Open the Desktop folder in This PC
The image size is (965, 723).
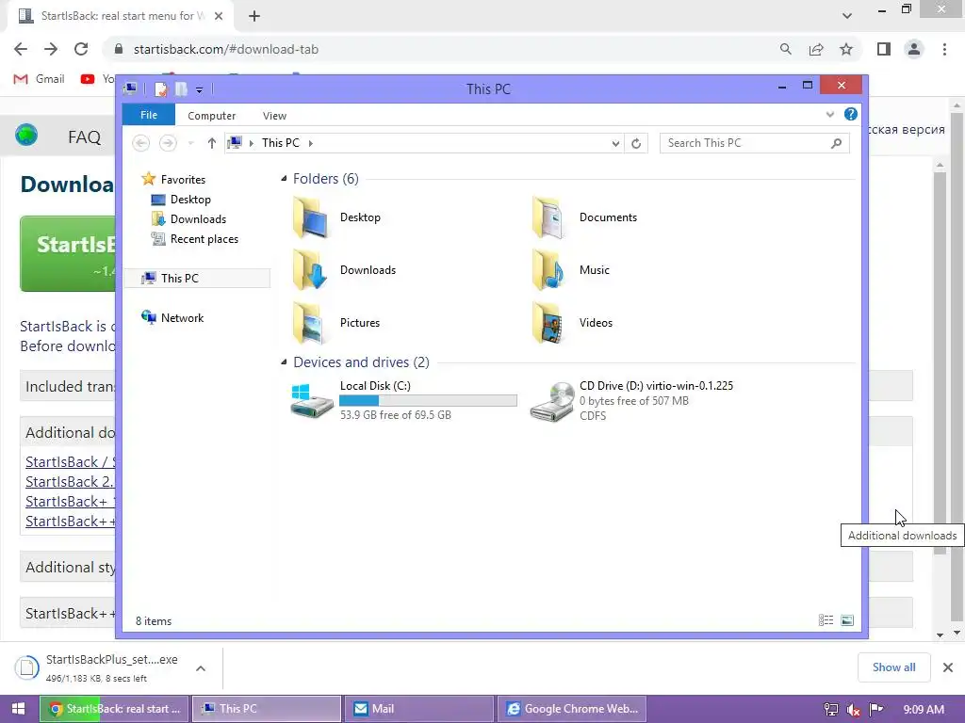coord(311,217)
